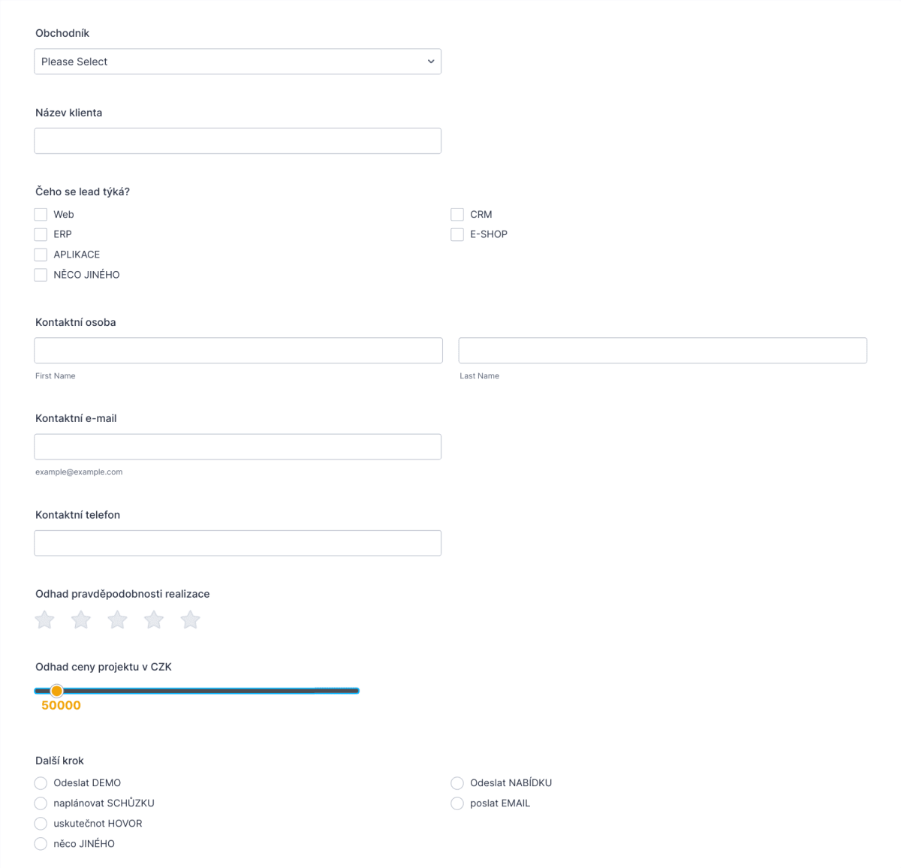The height and width of the screenshot is (868, 901).
Task: Pick poslat EMAIL under Další krok
Action: [x=457, y=803]
